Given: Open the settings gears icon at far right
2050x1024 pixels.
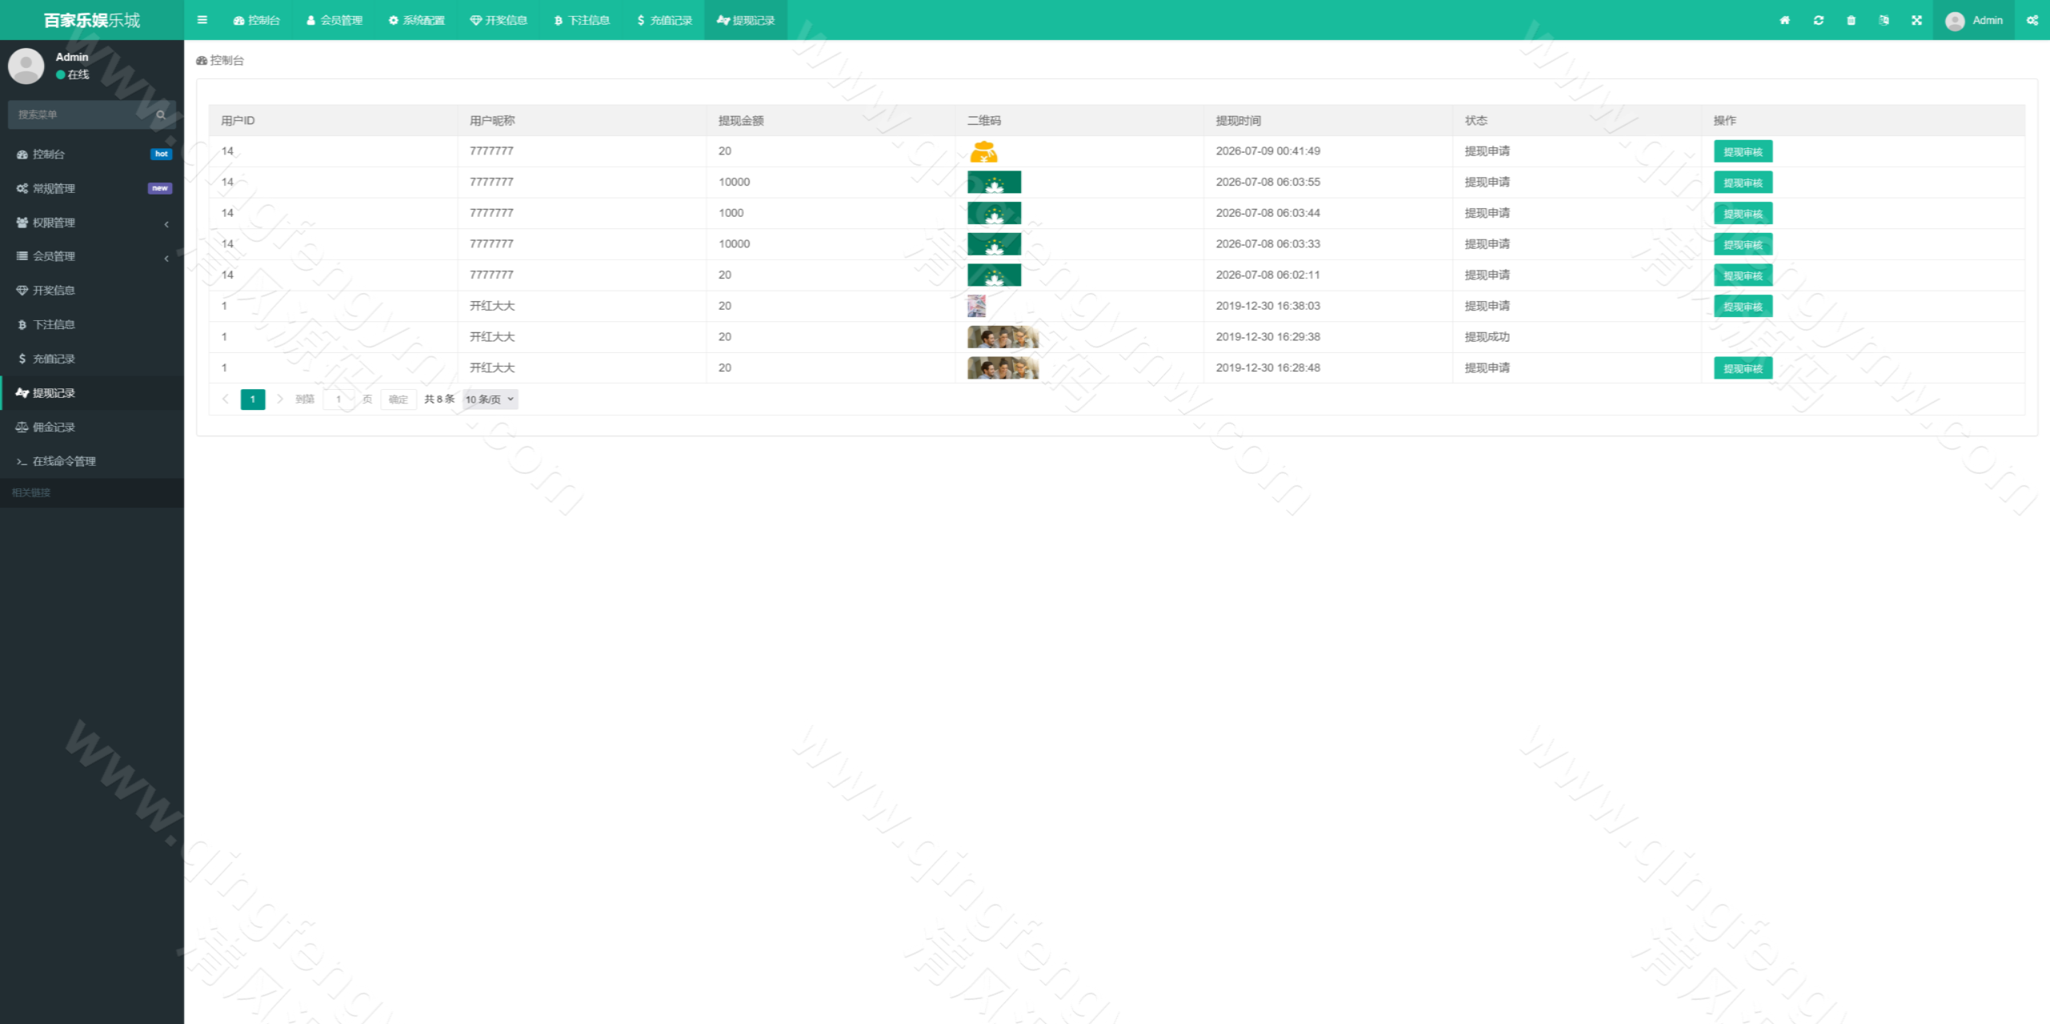Looking at the screenshot, I should pos(2032,20).
